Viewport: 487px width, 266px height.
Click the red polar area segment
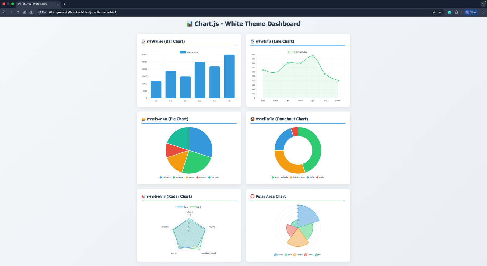click(x=291, y=230)
